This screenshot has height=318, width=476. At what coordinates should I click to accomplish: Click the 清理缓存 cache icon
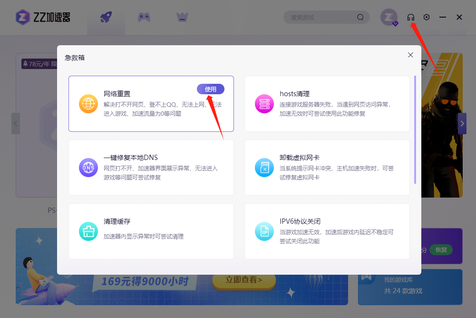(x=88, y=231)
